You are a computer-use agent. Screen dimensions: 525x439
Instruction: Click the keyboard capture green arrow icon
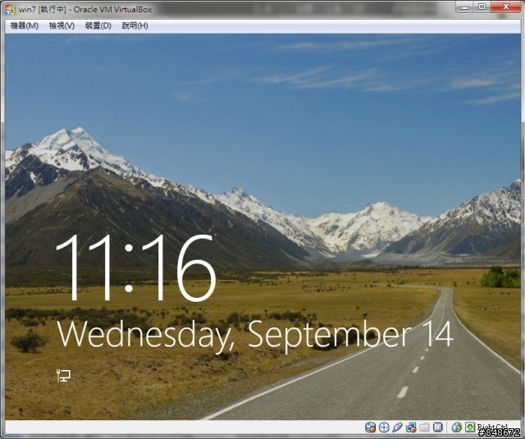470,427
